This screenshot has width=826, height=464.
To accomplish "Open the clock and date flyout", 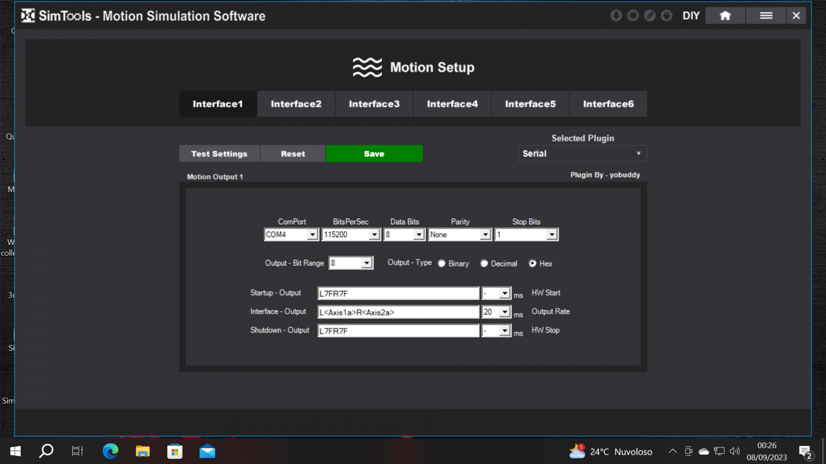I will pos(767,451).
